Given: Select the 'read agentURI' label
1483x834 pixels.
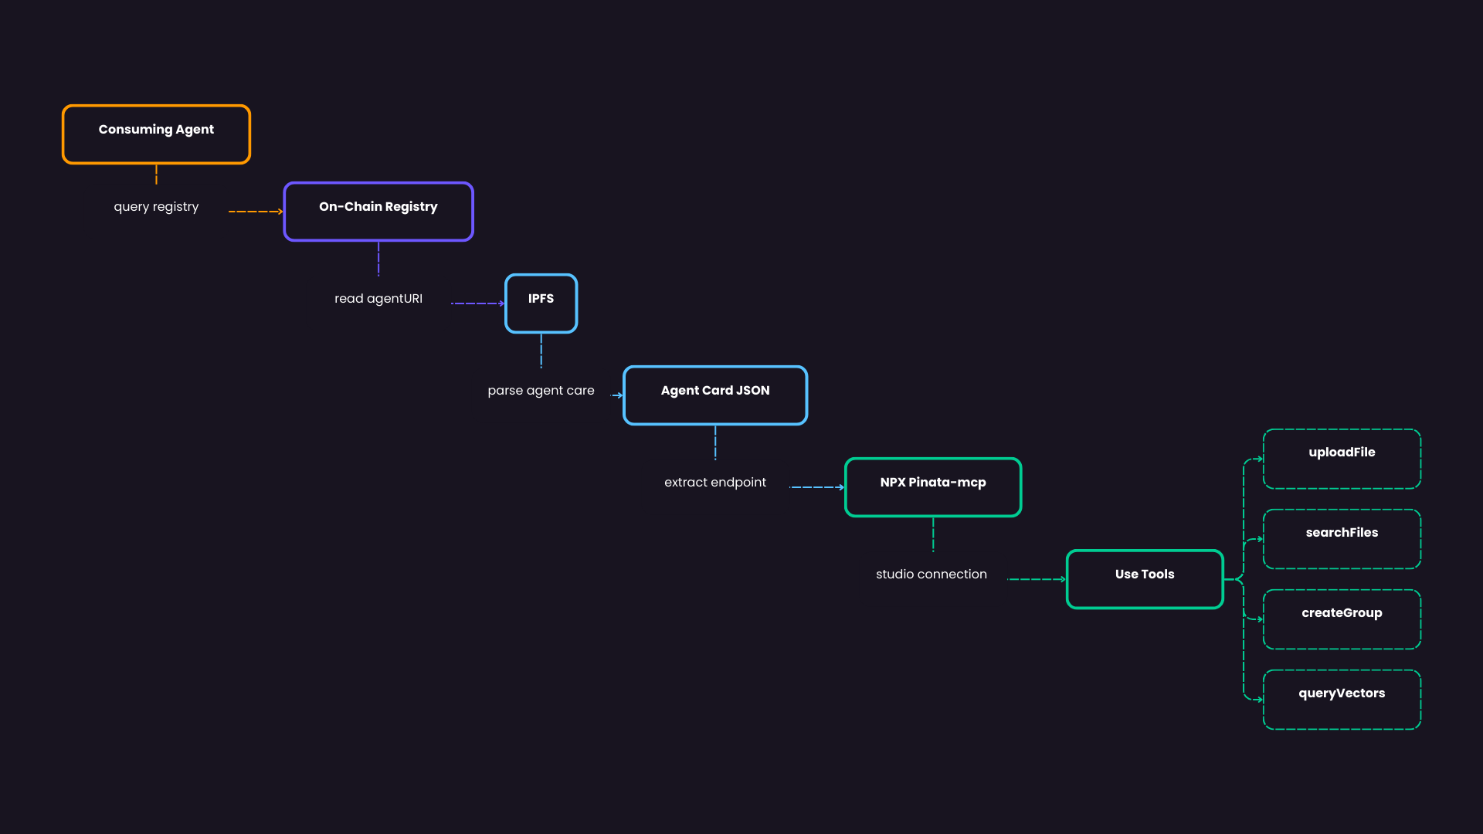Looking at the screenshot, I should [378, 298].
